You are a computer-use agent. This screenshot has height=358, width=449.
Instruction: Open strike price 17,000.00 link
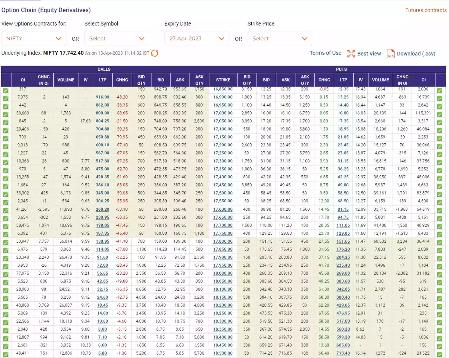click(223, 113)
